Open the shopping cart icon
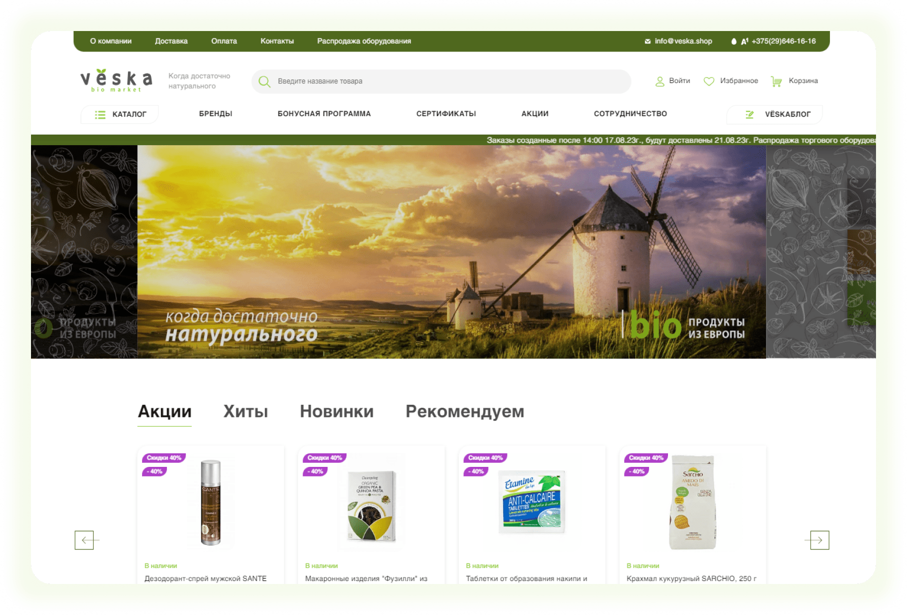 (776, 82)
